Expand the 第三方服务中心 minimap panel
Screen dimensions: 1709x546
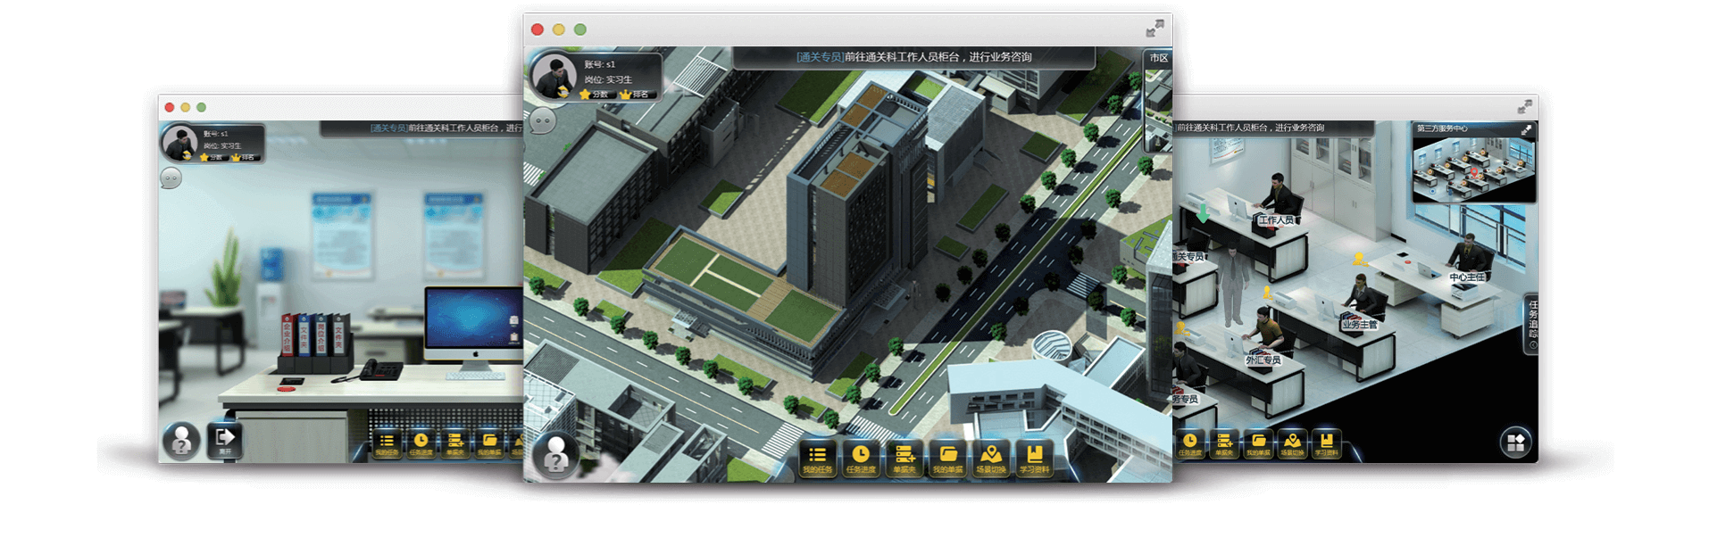point(1526,130)
